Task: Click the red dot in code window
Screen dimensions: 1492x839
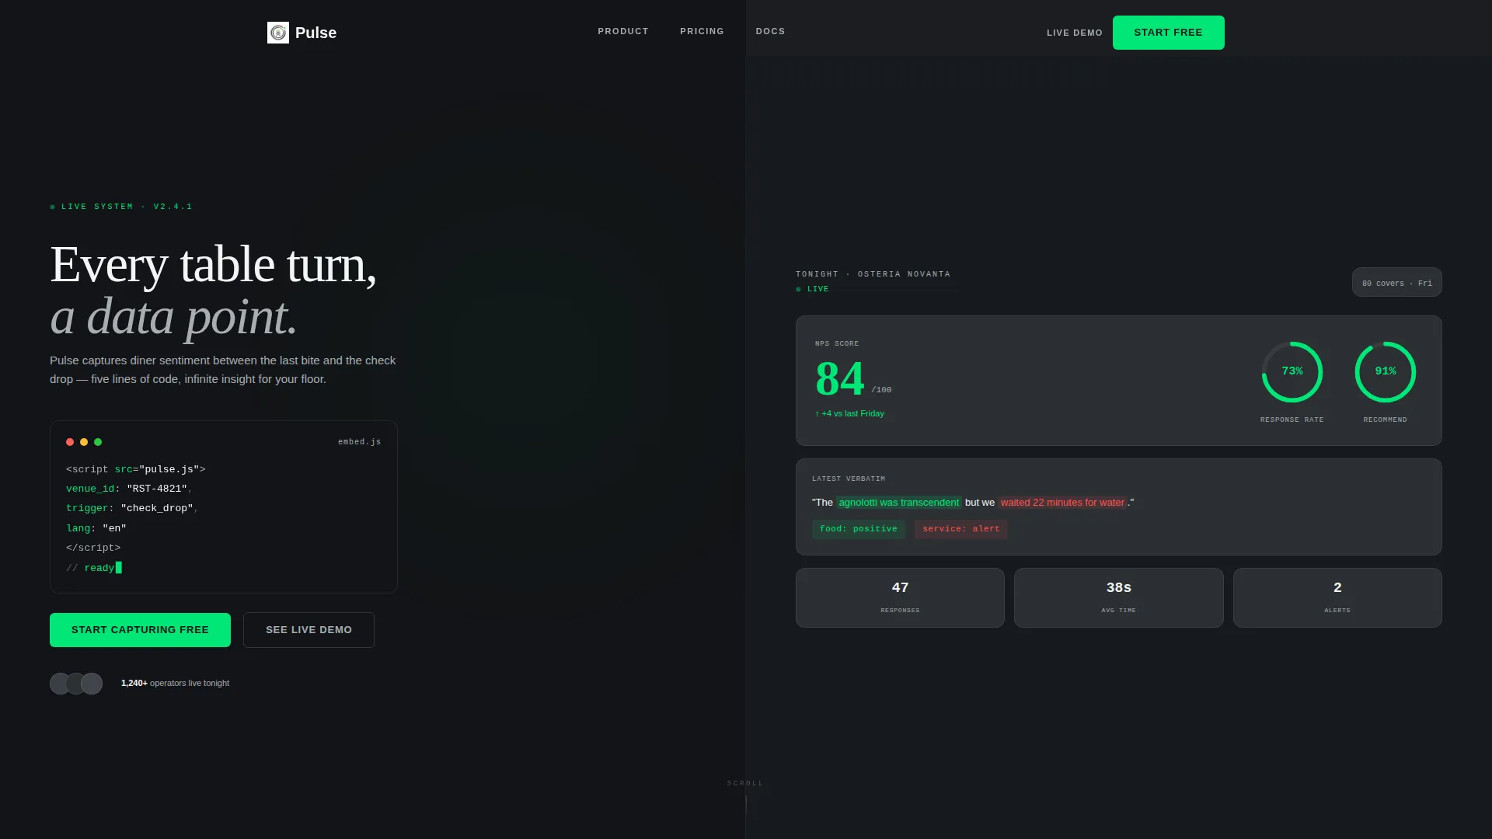Action: (70, 442)
